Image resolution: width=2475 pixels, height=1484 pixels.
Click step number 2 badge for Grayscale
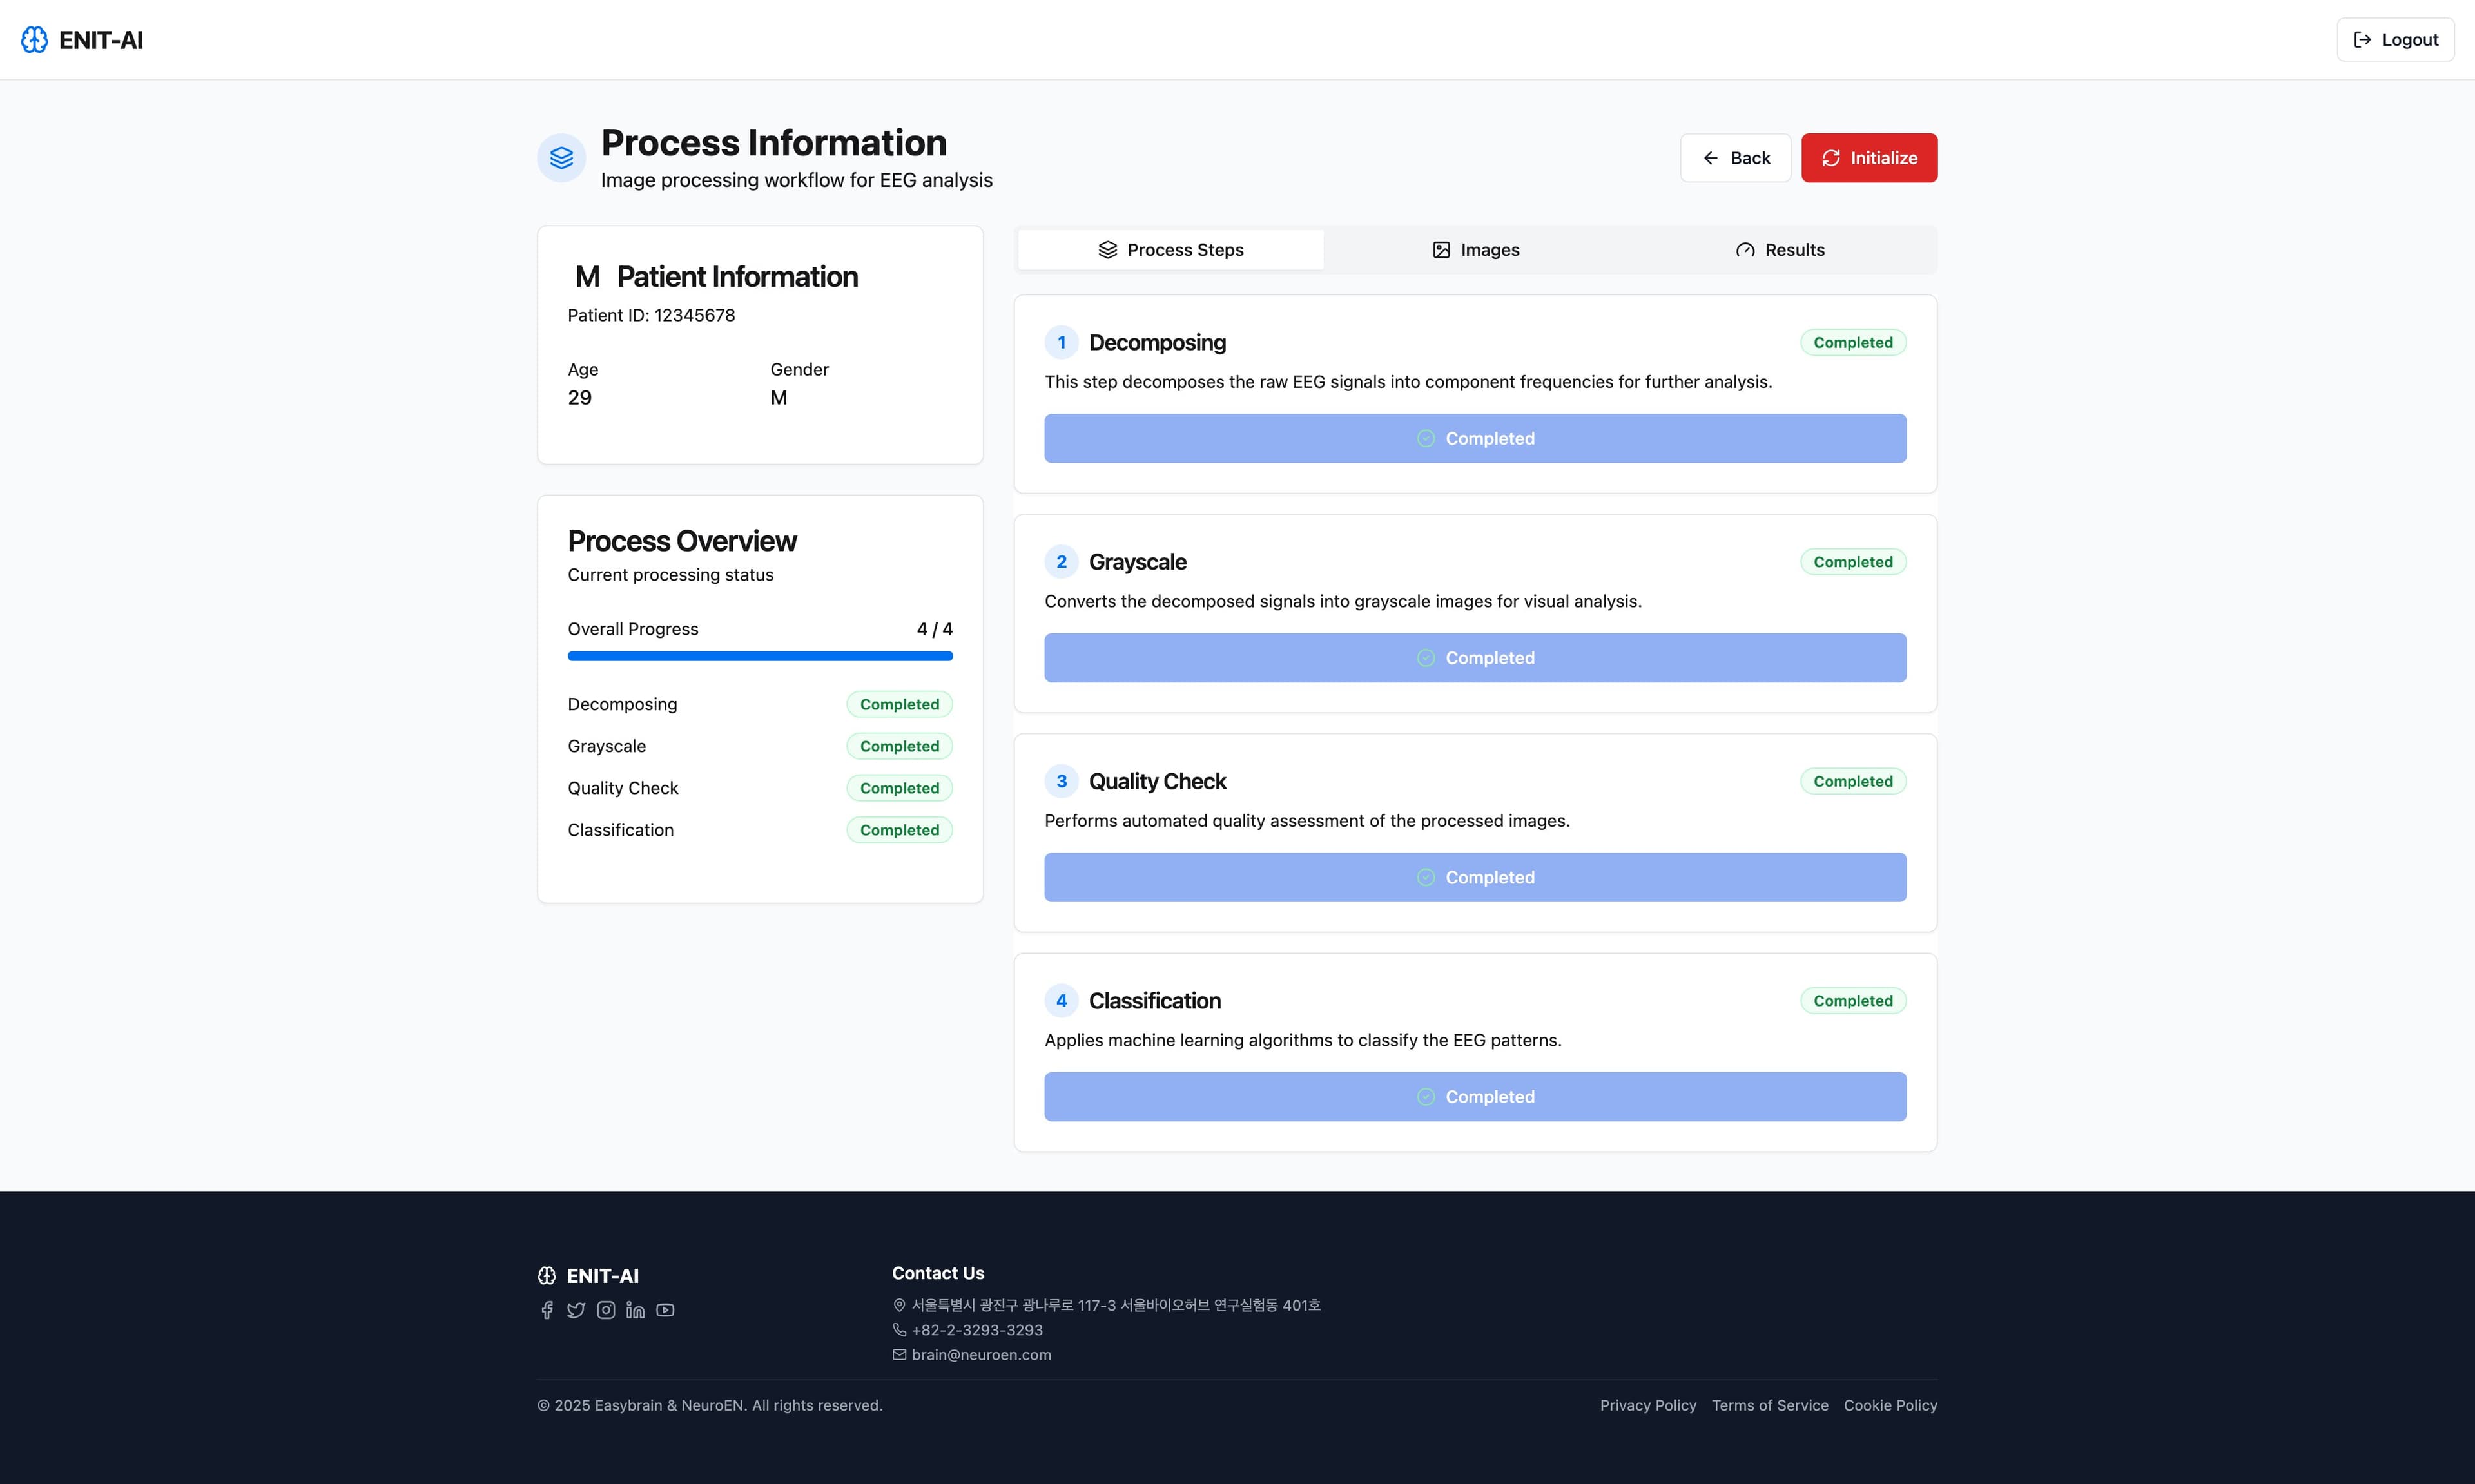point(1061,562)
